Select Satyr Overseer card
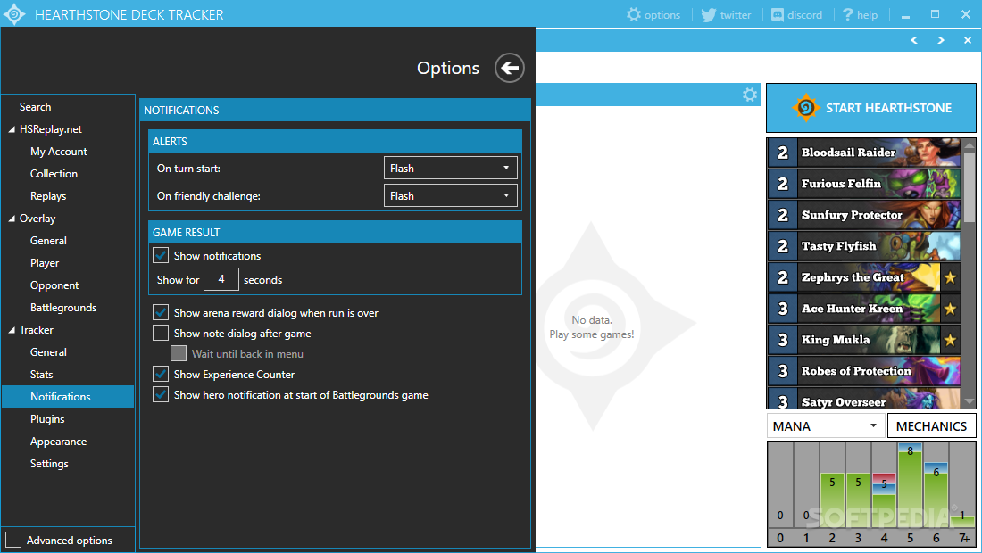Image resolution: width=982 pixels, height=553 pixels. 864,399
